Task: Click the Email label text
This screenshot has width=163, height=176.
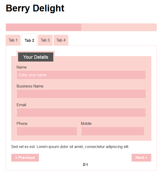Action: coord(21,105)
